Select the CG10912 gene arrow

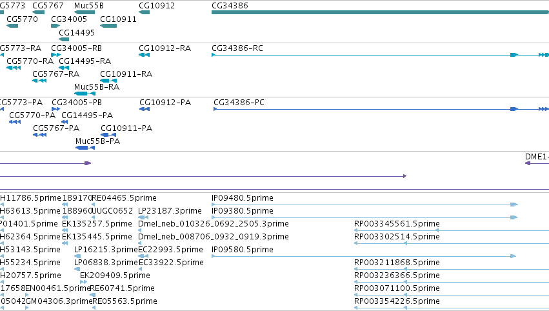[145, 12]
